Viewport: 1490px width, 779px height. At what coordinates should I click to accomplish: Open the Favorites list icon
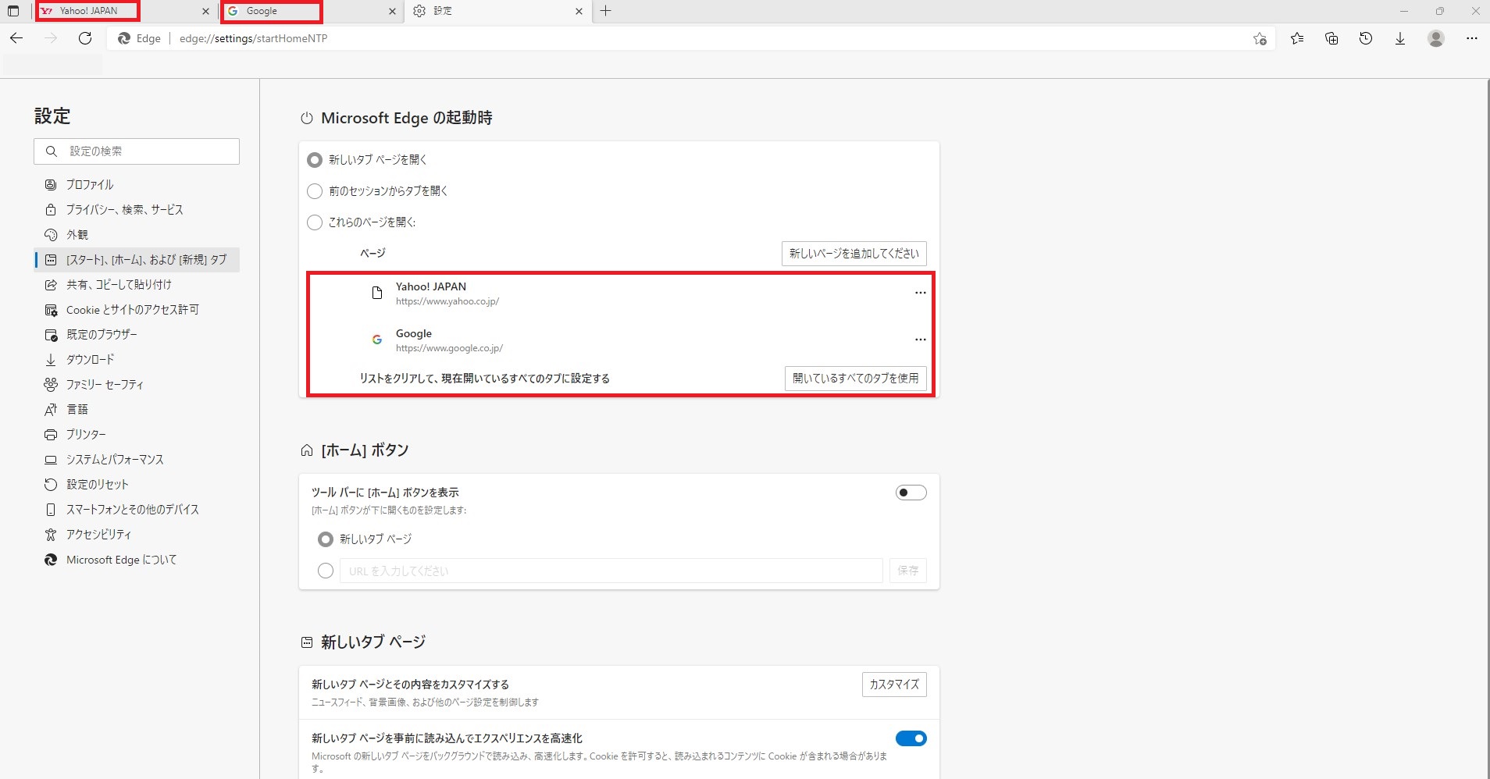1297,38
